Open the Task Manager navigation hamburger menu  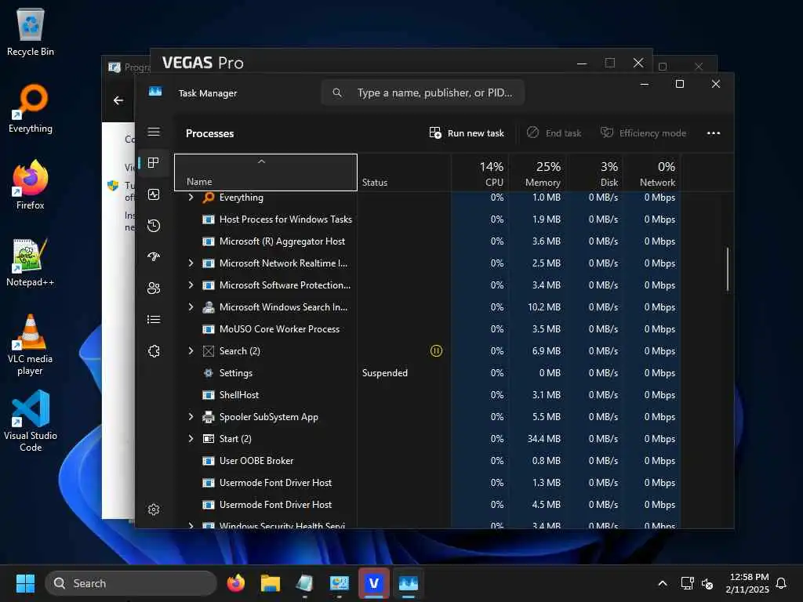tap(154, 132)
